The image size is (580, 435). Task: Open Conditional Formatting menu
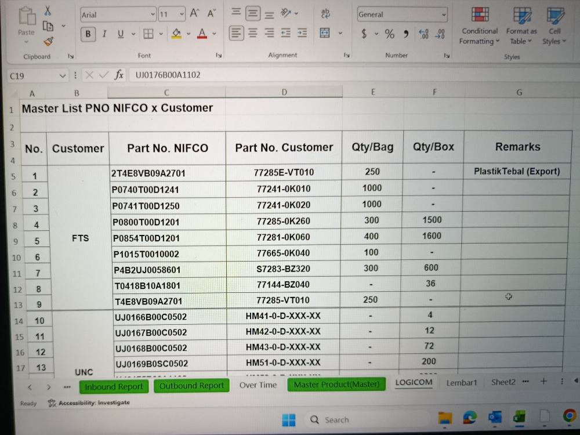point(480,26)
